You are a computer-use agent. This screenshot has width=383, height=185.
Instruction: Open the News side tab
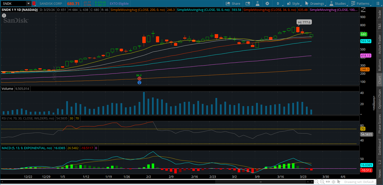379,173
